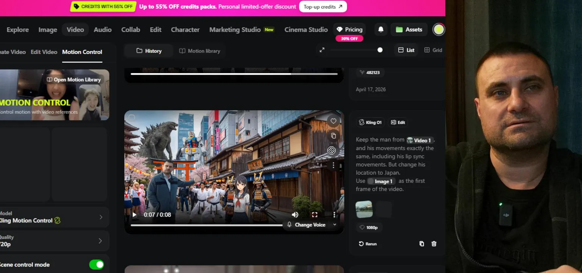Open video player more options dots
This screenshot has height=273, width=582.
[334, 215]
